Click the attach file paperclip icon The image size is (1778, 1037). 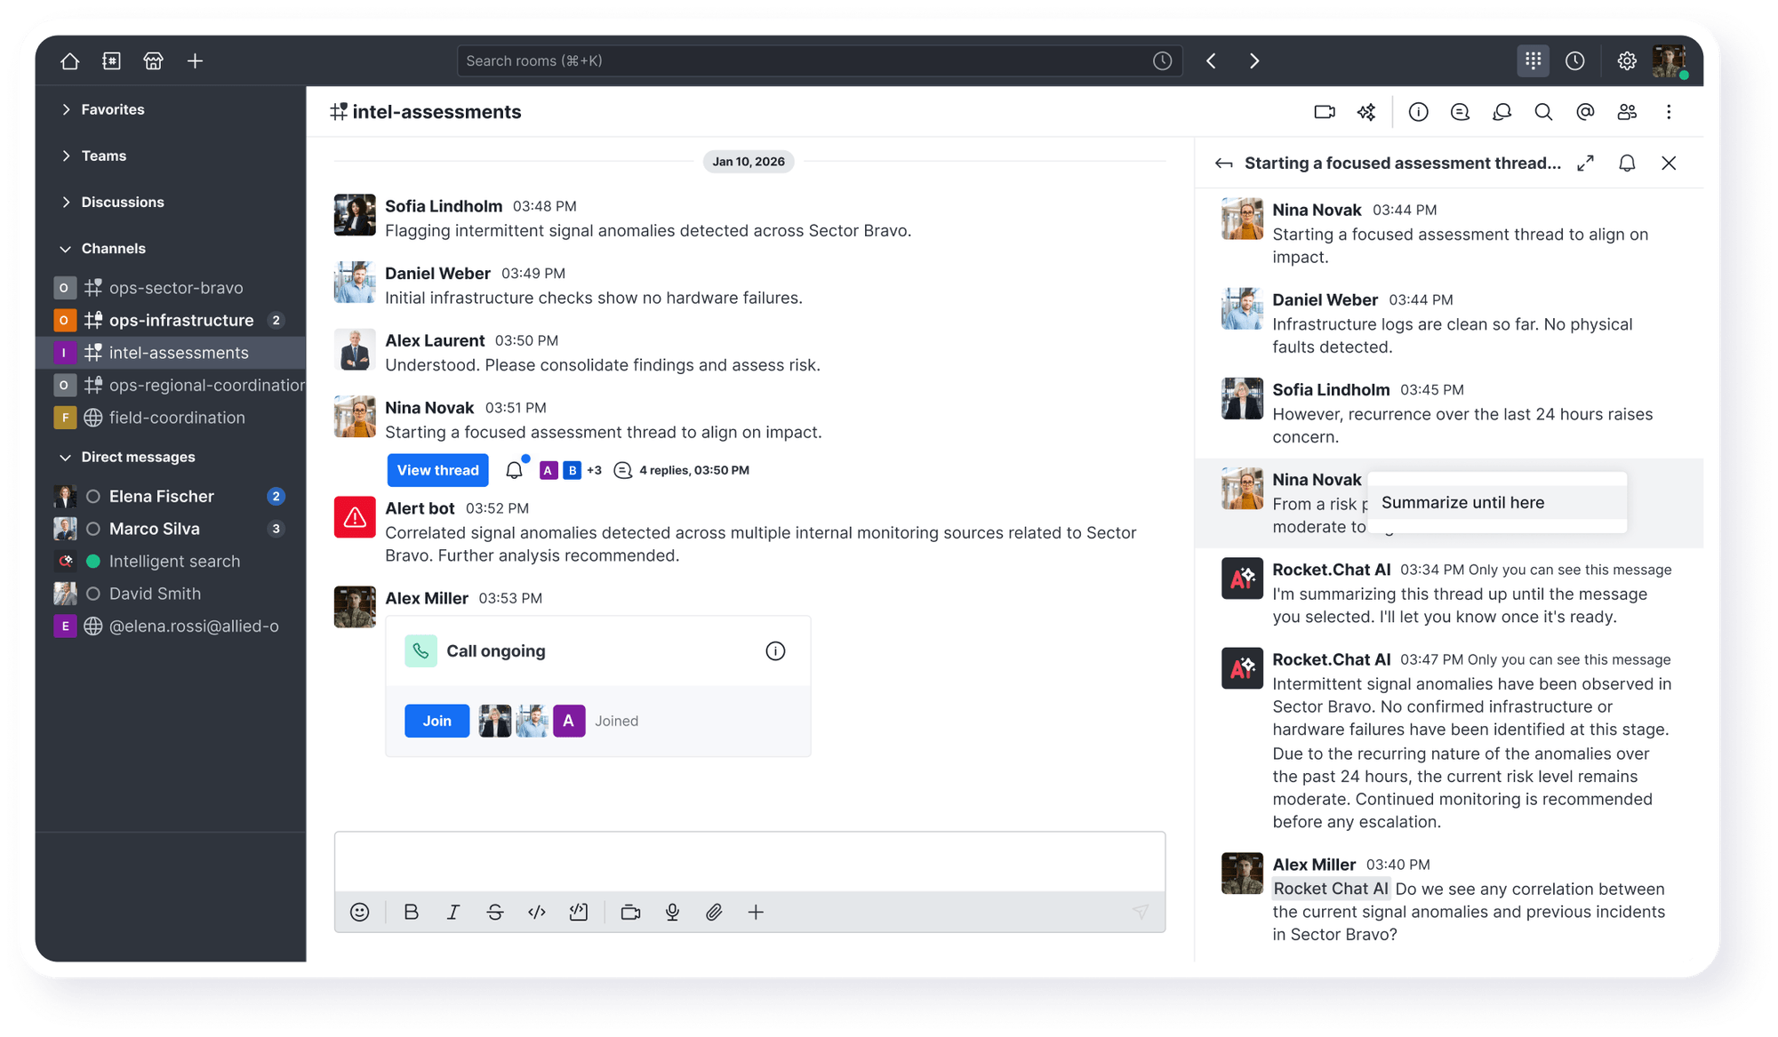click(714, 912)
